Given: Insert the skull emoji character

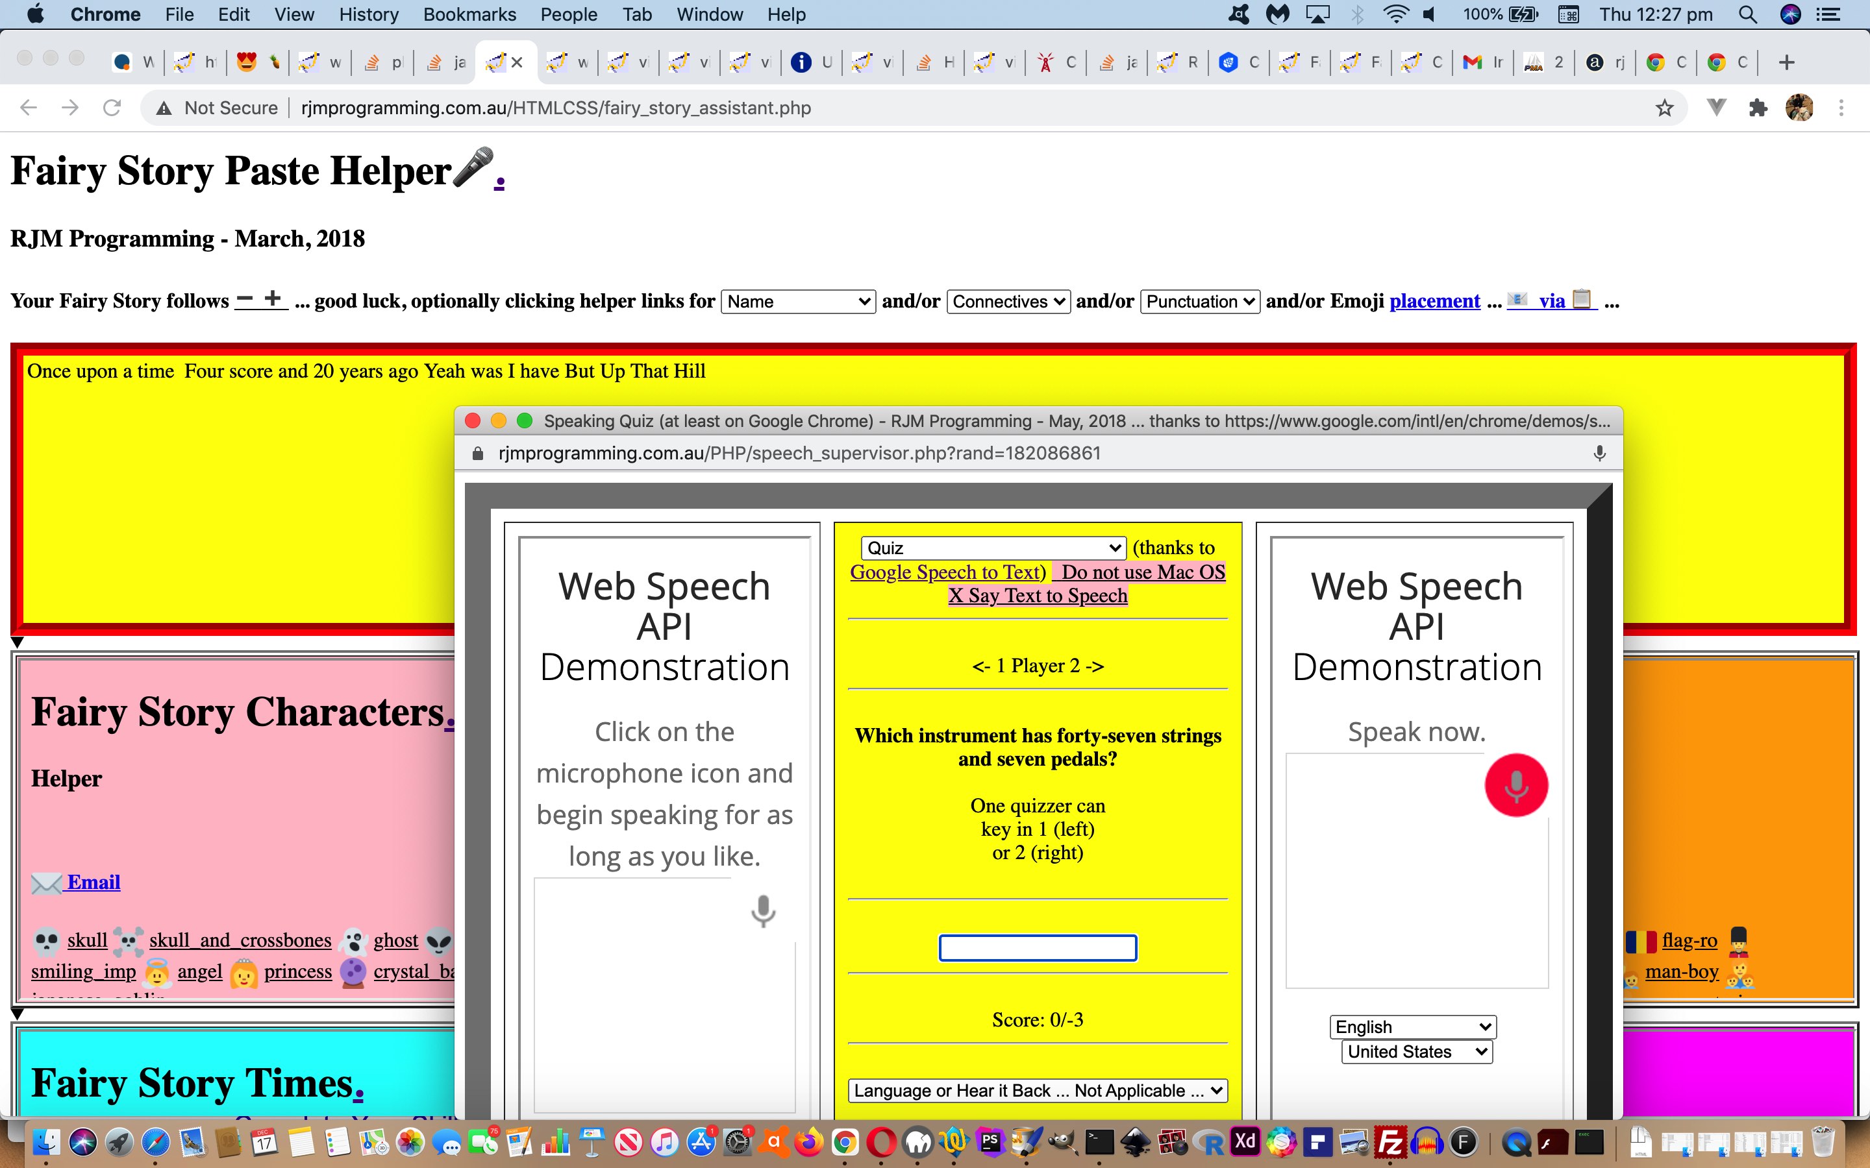Looking at the screenshot, I should (46, 941).
